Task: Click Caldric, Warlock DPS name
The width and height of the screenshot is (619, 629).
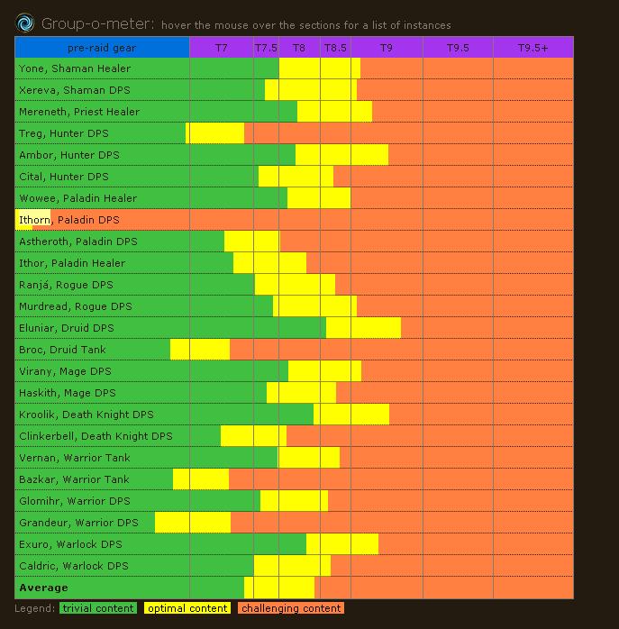Action: [73, 566]
